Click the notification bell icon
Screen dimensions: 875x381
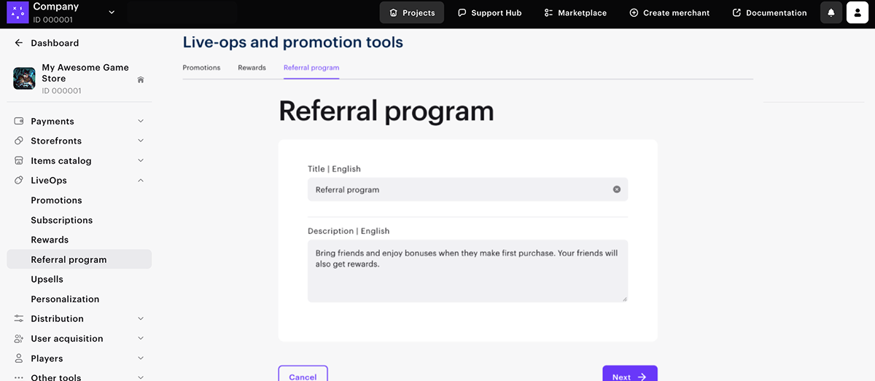[x=831, y=12]
